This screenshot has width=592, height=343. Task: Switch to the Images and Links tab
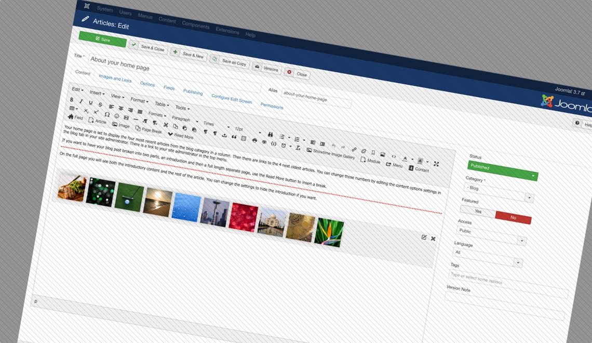tap(115, 78)
